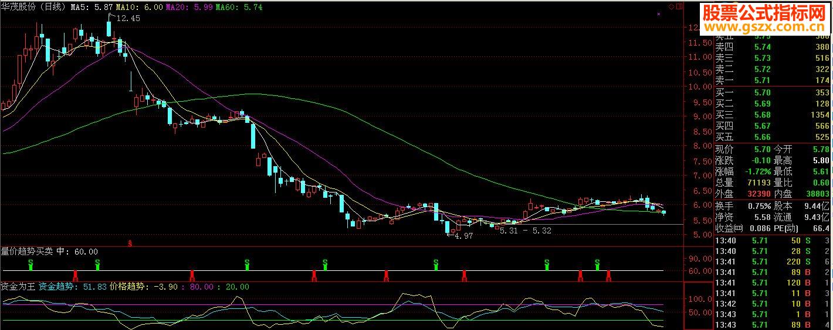Click the 换手 0.75% turnover value

(x=759, y=207)
